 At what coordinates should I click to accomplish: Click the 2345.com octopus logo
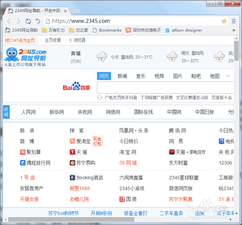[25, 57]
